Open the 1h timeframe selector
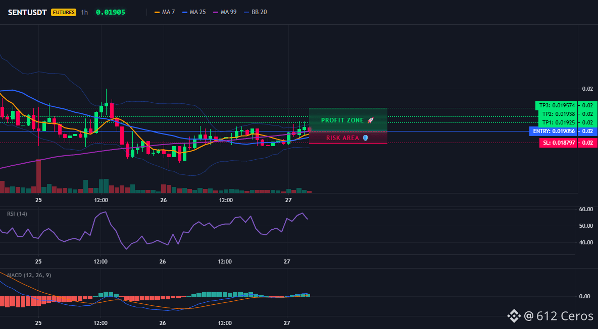Image resolution: width=598 pixels, height=329 pixels. (x=84, y=12)
